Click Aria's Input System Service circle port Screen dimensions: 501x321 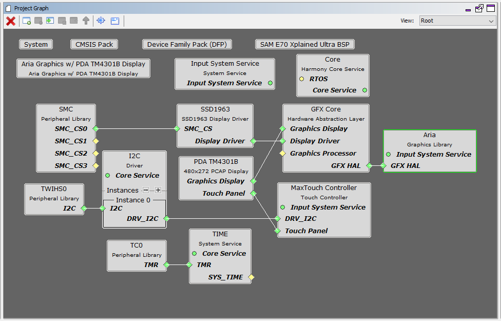(389, 155)
